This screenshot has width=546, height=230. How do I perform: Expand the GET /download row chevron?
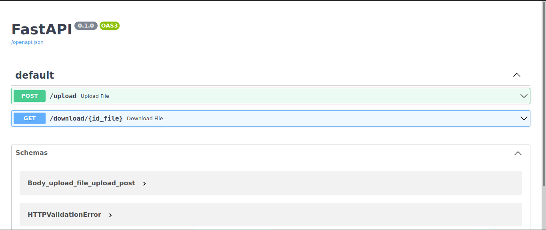(524, 119)
